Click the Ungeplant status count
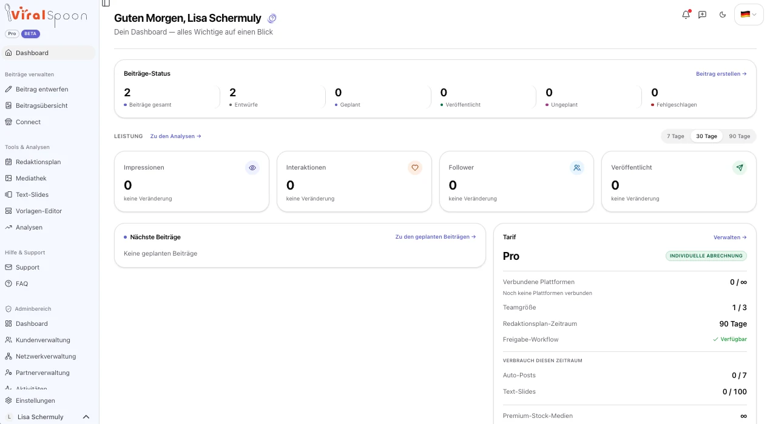Image resolution: width=770 pixels, height=424 pixels. [549, 92]
